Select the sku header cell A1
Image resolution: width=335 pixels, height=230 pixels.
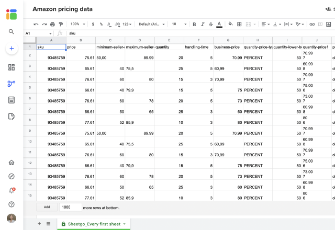click(51, 47)
